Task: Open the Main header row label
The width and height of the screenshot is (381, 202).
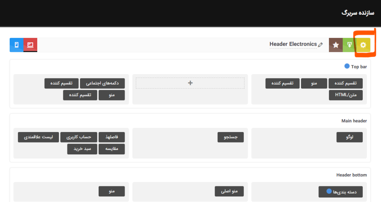Action: tap(354, 121)
